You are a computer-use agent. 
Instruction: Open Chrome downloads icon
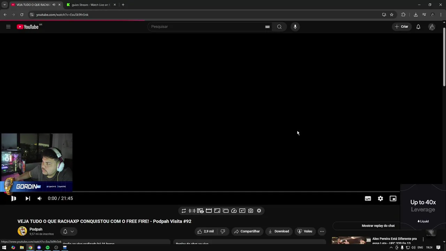[415, 15]
